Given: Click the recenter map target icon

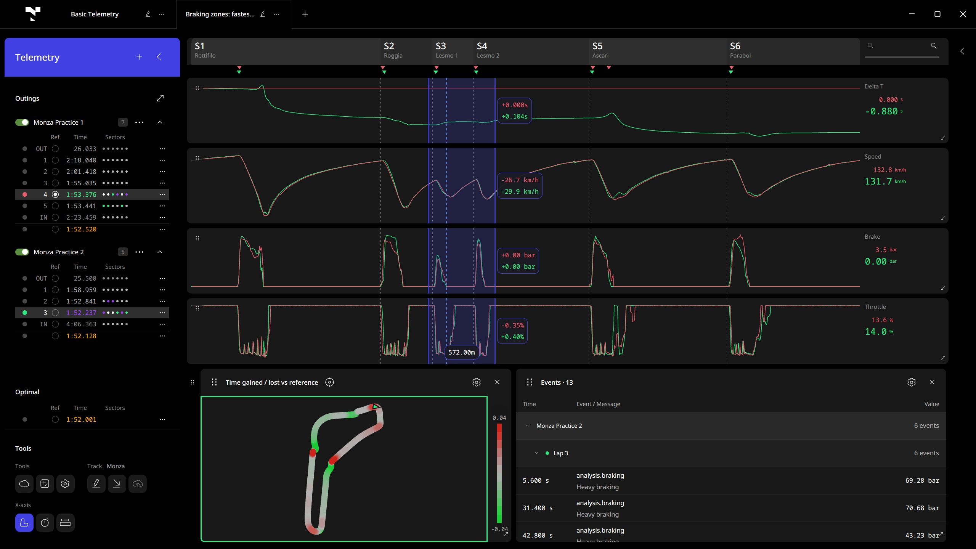Looking at the screenshot, I should tap(329, 382).
